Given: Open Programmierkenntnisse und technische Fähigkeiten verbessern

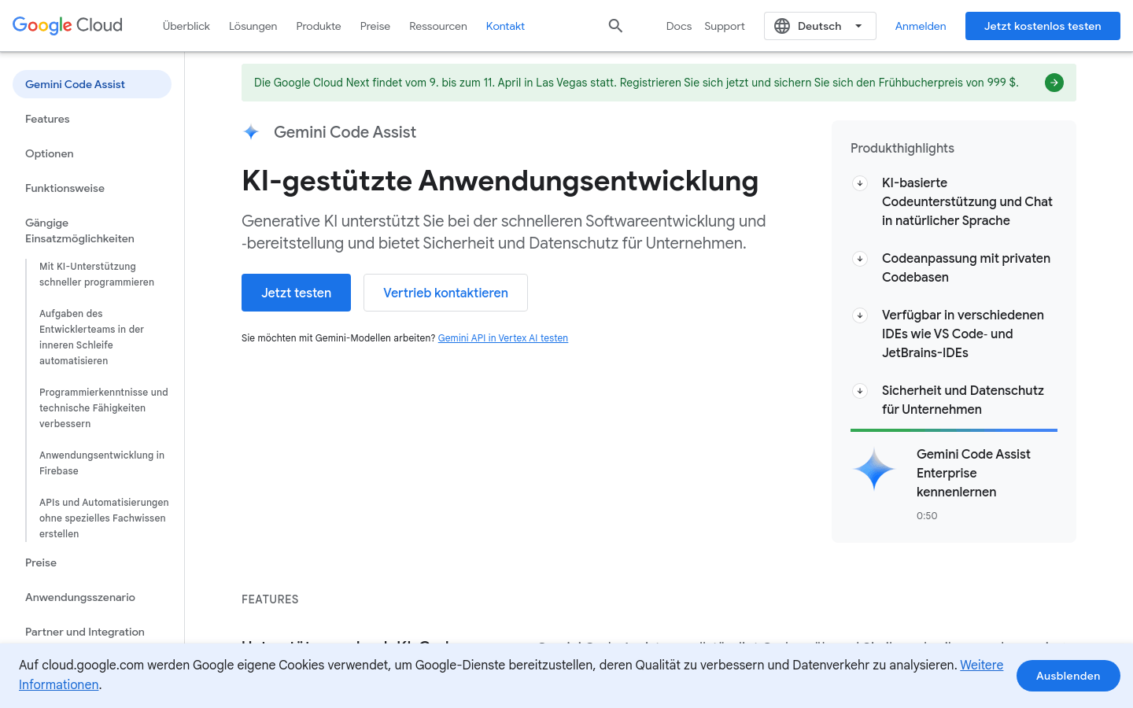Looking at the screenshot, I should pos(104,408).
